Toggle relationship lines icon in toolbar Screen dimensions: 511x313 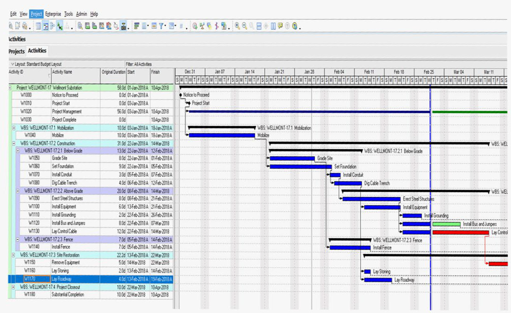pyautogui.click(x=59, y=26)
